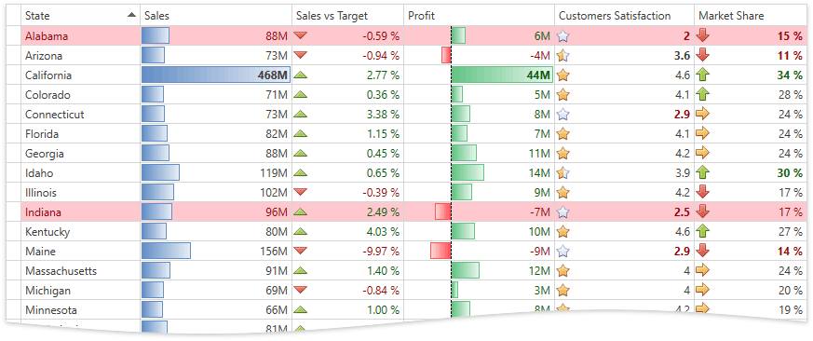Click Florida's orange right arrow market share icon

click(703, 134)
